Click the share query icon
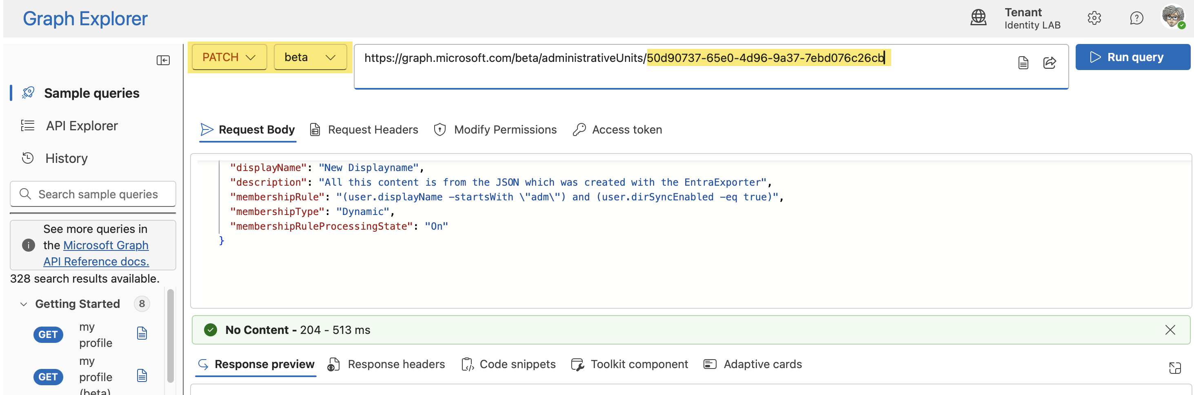The image size is (1194, 395). pyautogui.click(x=1050, y=62)
